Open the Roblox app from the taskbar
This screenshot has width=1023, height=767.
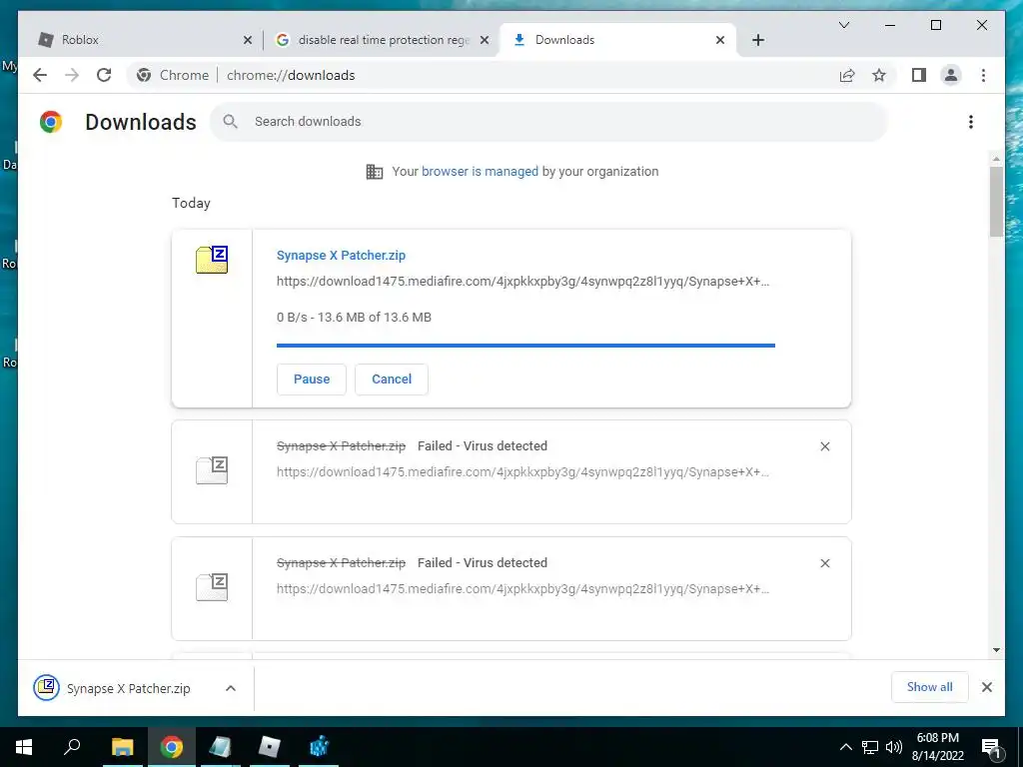270,747
